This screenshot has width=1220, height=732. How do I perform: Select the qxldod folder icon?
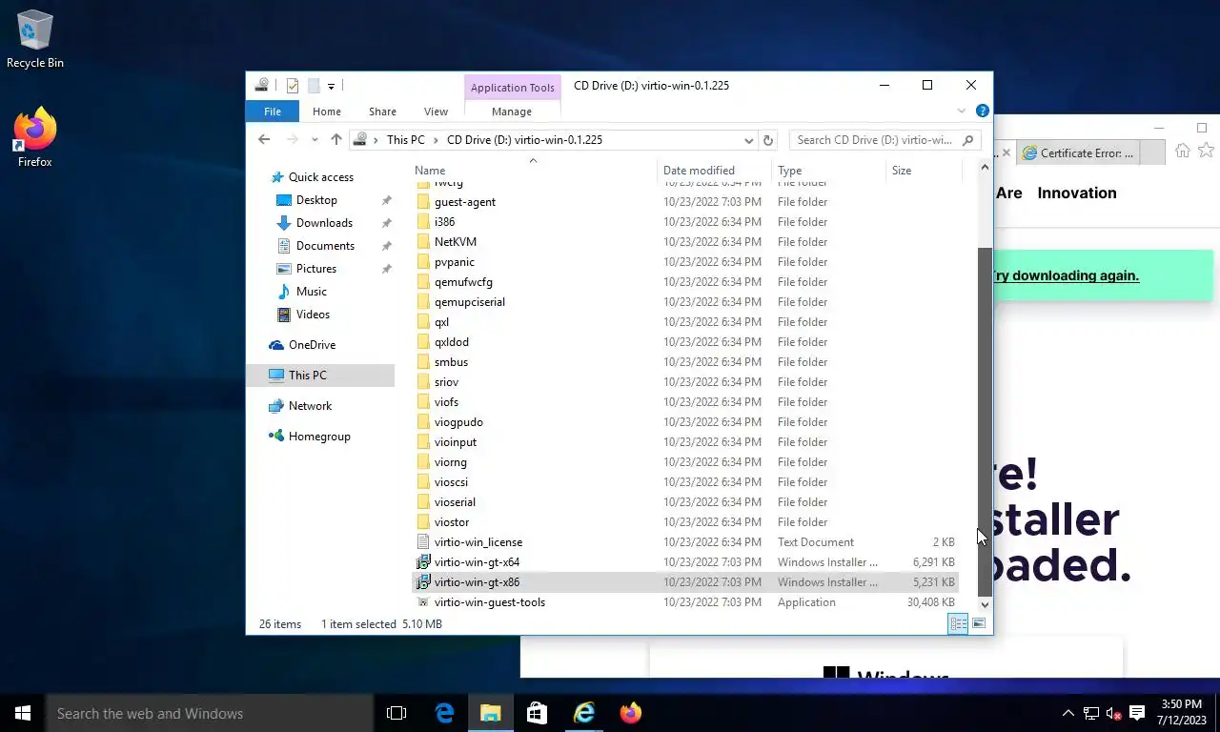tap(423, 342)
